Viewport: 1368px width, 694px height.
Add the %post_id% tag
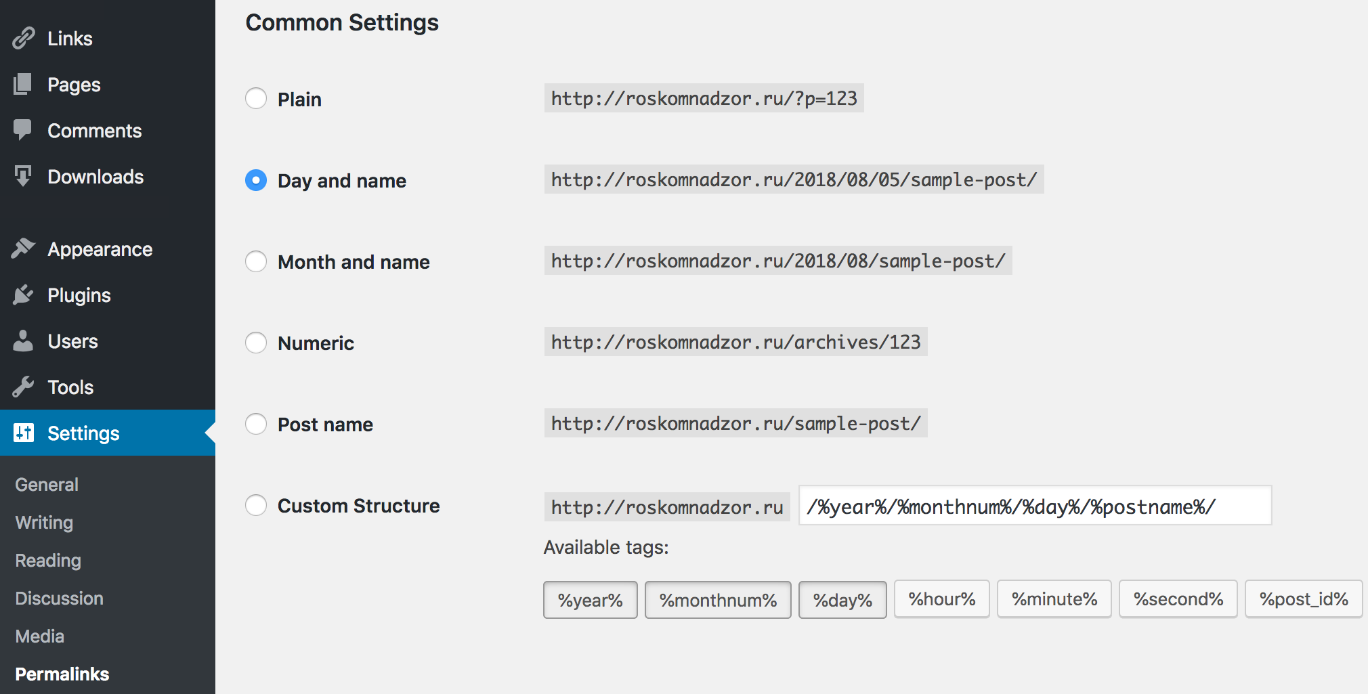pos(1304,599)
